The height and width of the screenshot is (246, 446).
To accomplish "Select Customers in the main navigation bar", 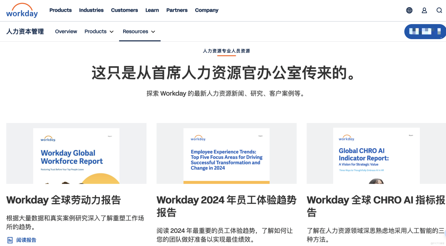I will 124,10.
